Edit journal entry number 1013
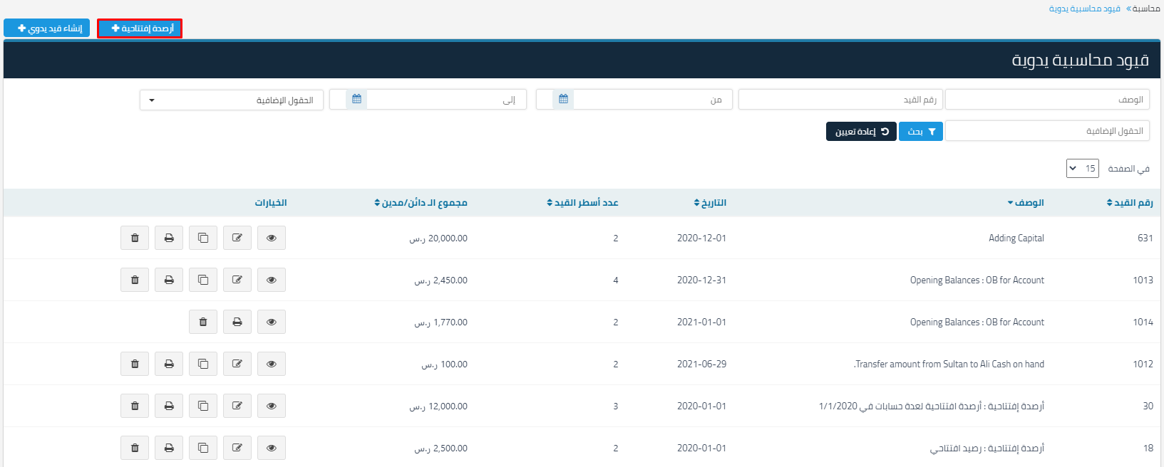The width and height of the screenshot is (1164, 467). click(x=237, y=280)
